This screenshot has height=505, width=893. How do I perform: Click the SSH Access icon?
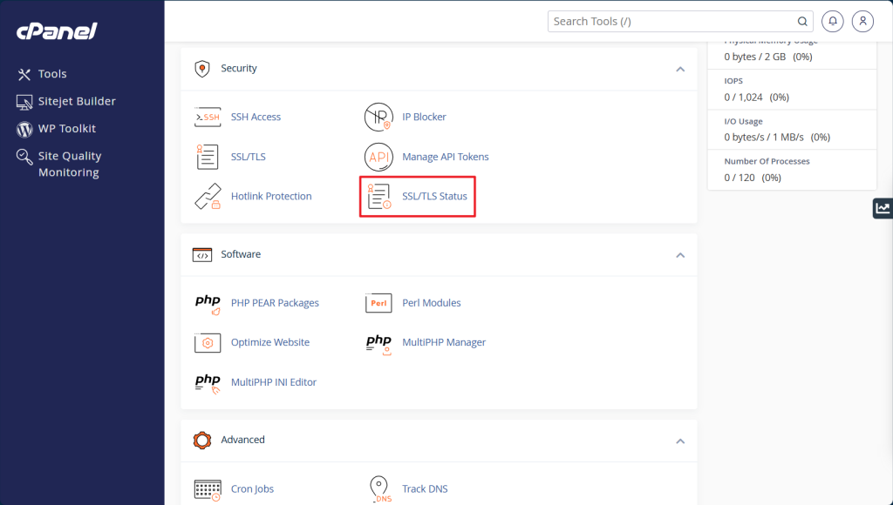pos(208,118)
